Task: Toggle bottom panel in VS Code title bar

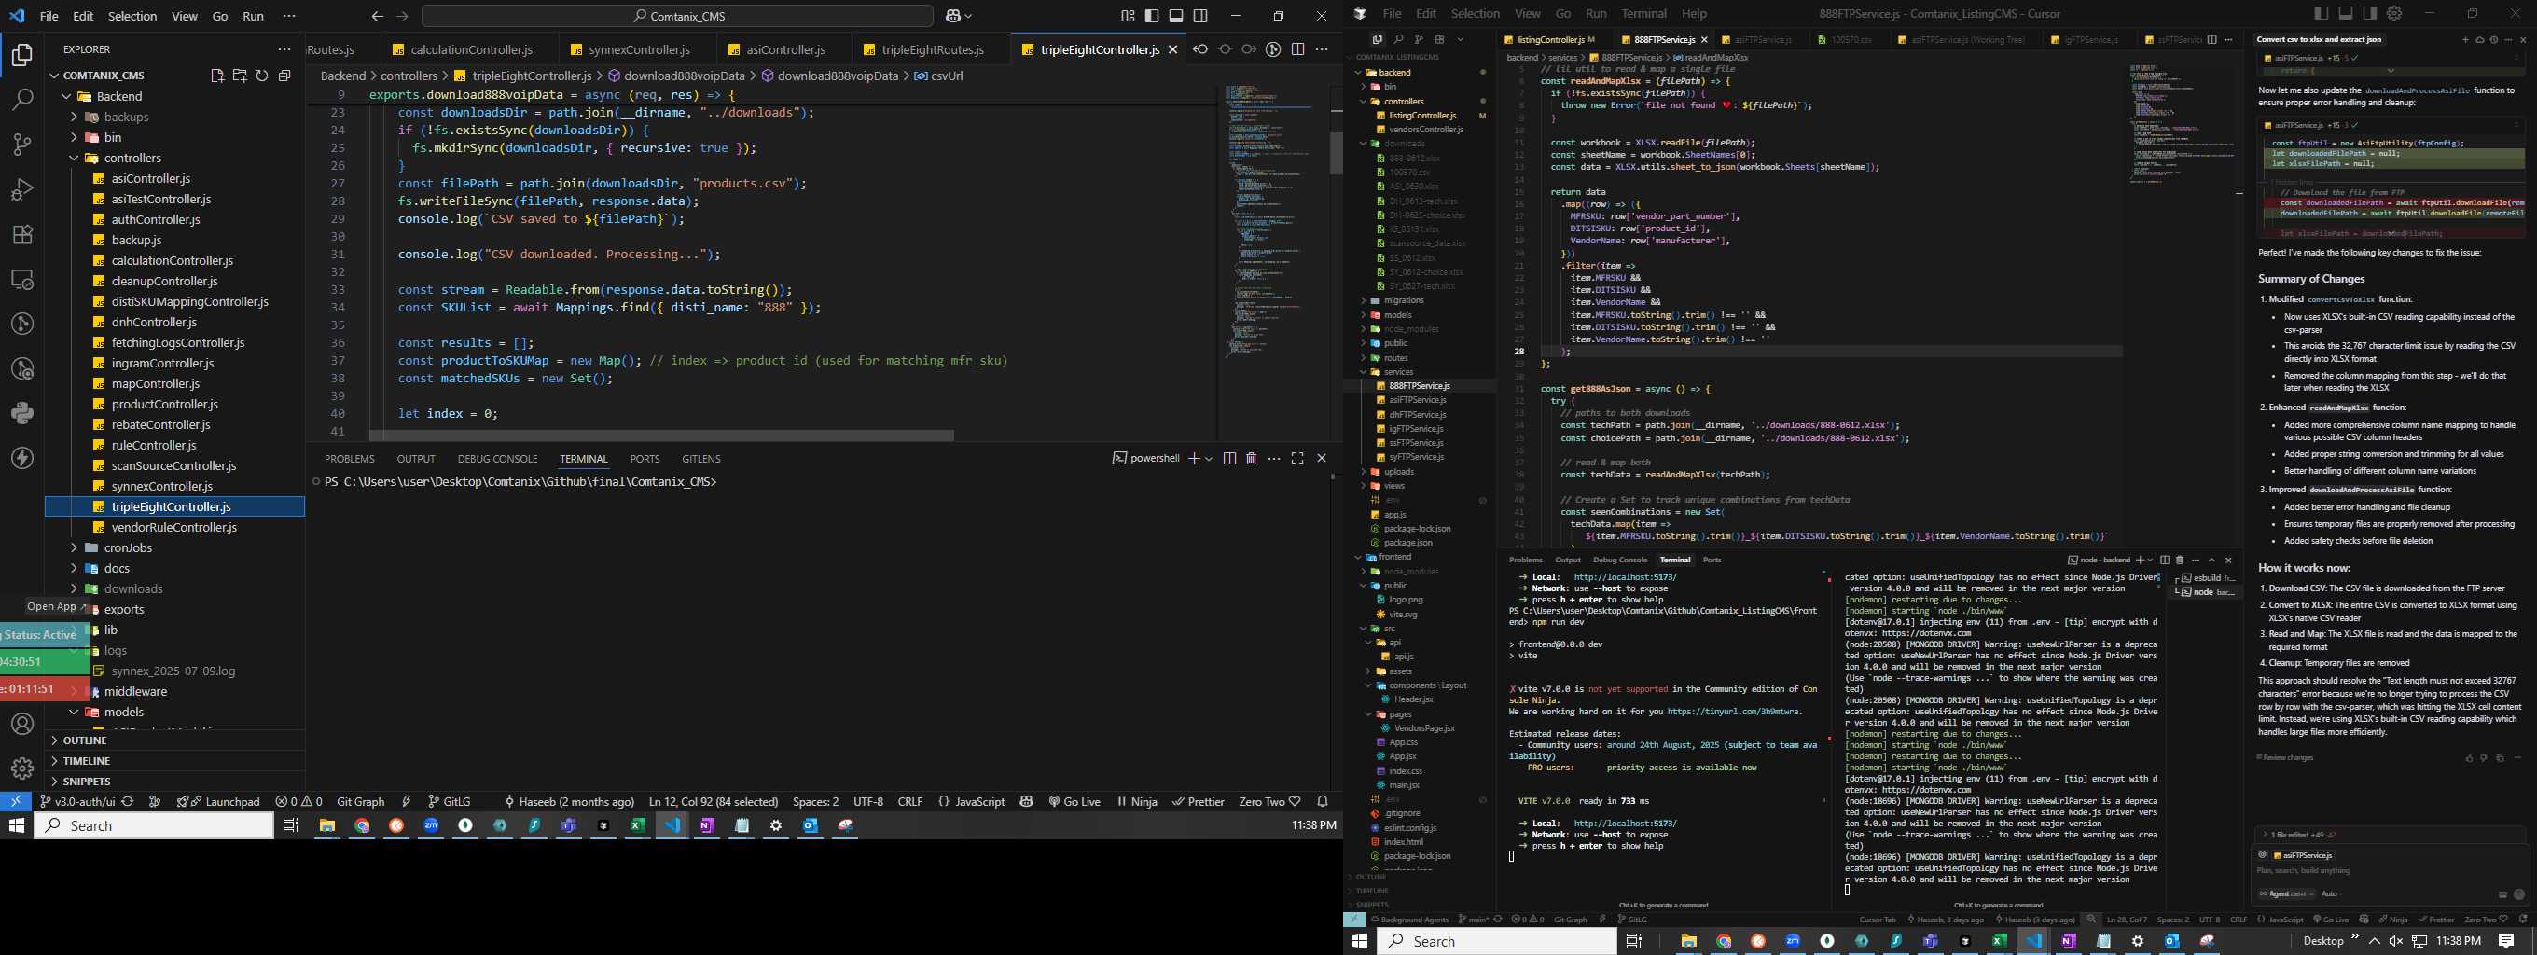Action: pos(1176,16)
